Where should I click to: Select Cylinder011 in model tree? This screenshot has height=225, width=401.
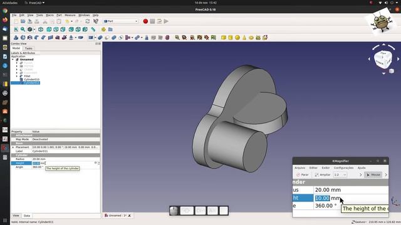coord(31,83)
